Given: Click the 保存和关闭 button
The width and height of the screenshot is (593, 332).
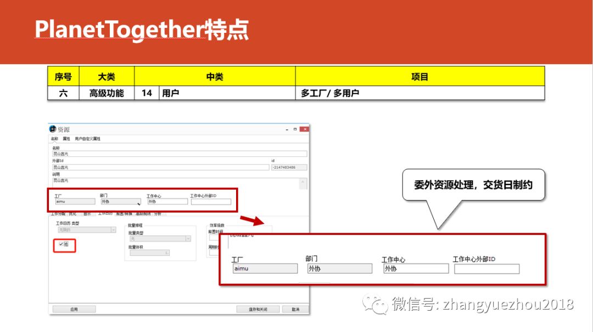Looking at the screenshot, I should click(258, 309).
